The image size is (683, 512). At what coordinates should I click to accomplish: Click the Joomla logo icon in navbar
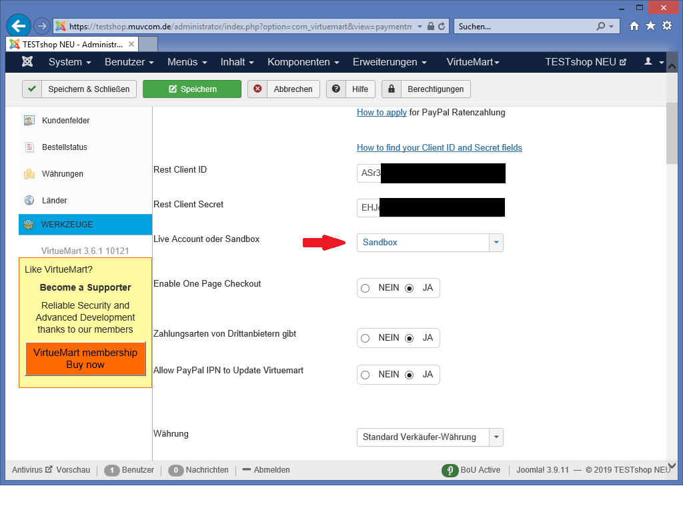coord(27,62)
